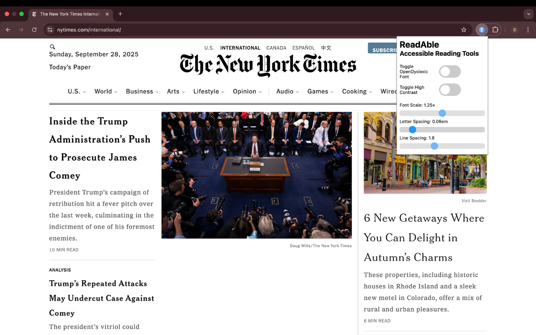Click the 6 MIN READ label
Viewport: 536px width, 335px height.
pos(377,321)
